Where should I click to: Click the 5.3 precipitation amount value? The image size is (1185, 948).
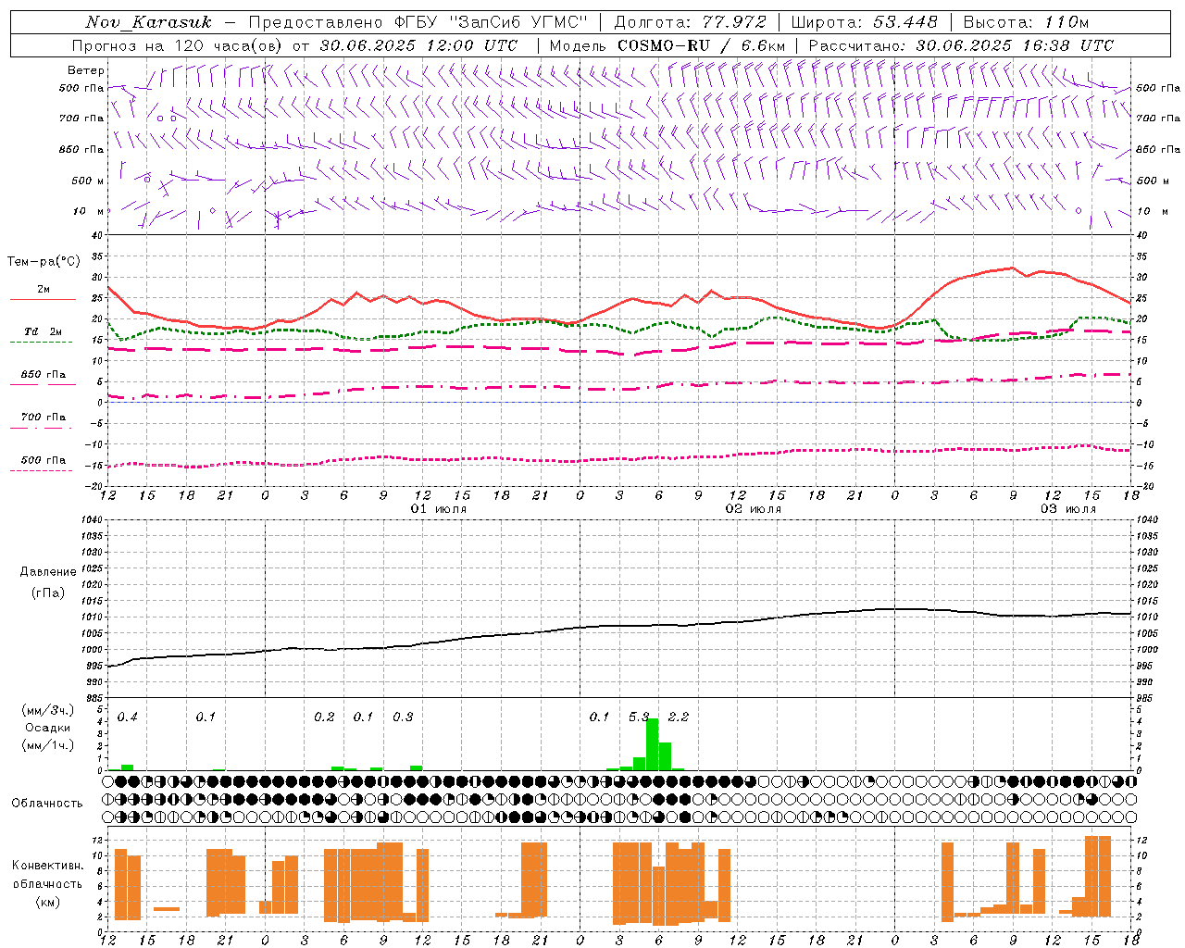point(639,717)
